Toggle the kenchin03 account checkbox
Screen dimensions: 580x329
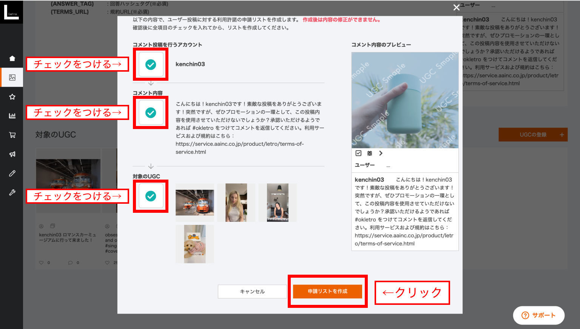click(151, 65)
